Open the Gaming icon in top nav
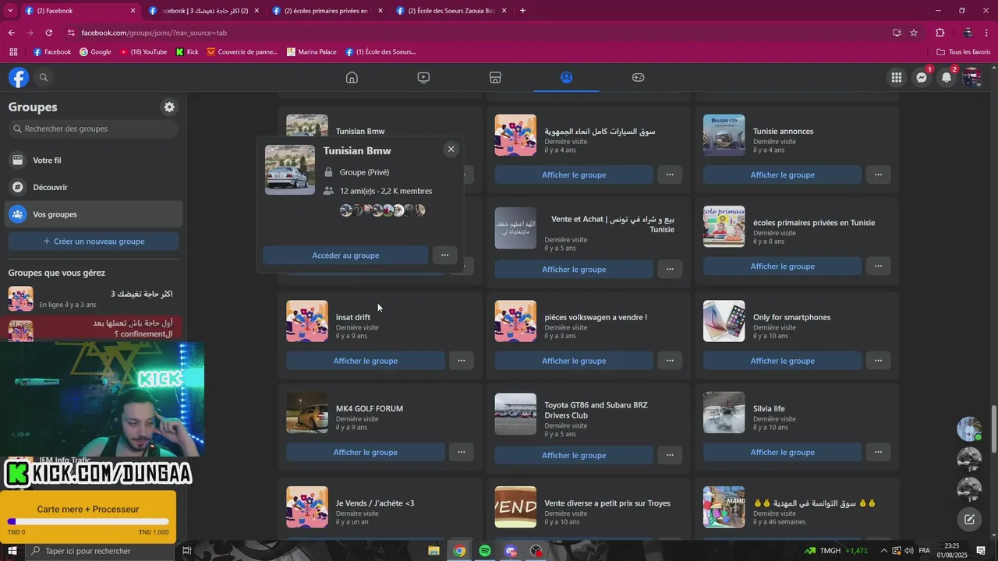 (638, 77)
